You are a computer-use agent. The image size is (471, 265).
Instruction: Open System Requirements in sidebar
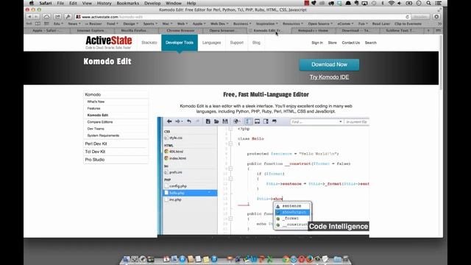(x=103, y=135)
